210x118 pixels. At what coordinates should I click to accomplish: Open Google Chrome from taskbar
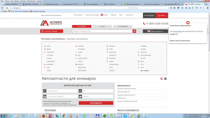point(64,116)
